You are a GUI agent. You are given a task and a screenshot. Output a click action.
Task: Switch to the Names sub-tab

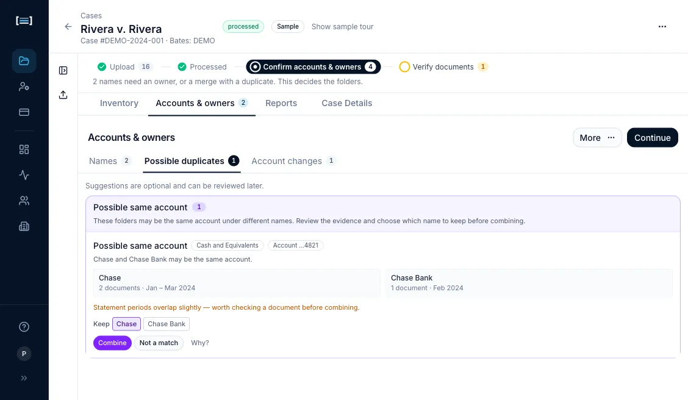point(110,161)
